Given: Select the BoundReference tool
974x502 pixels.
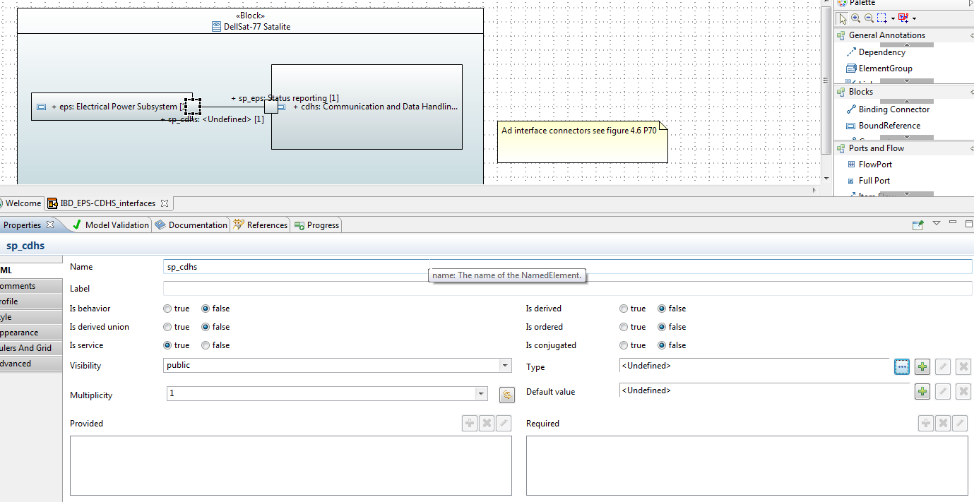Looking at the screenshot, I should [x=883, y=126].
